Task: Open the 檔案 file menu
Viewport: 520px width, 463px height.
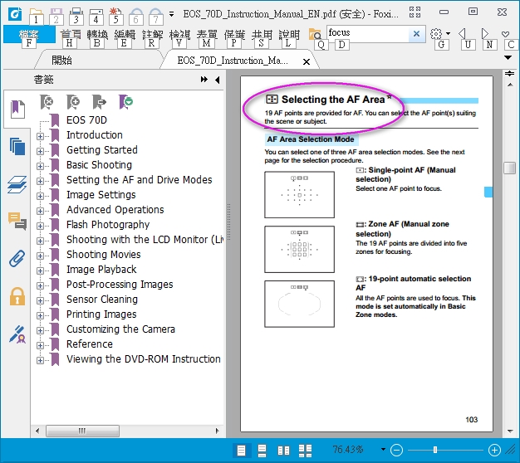Action: coord(29,34)
